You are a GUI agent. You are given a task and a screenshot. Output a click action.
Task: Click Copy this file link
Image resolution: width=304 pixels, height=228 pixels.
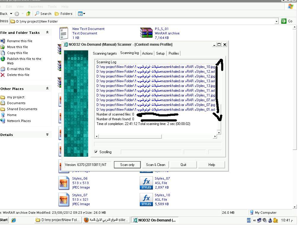[18, 53]
